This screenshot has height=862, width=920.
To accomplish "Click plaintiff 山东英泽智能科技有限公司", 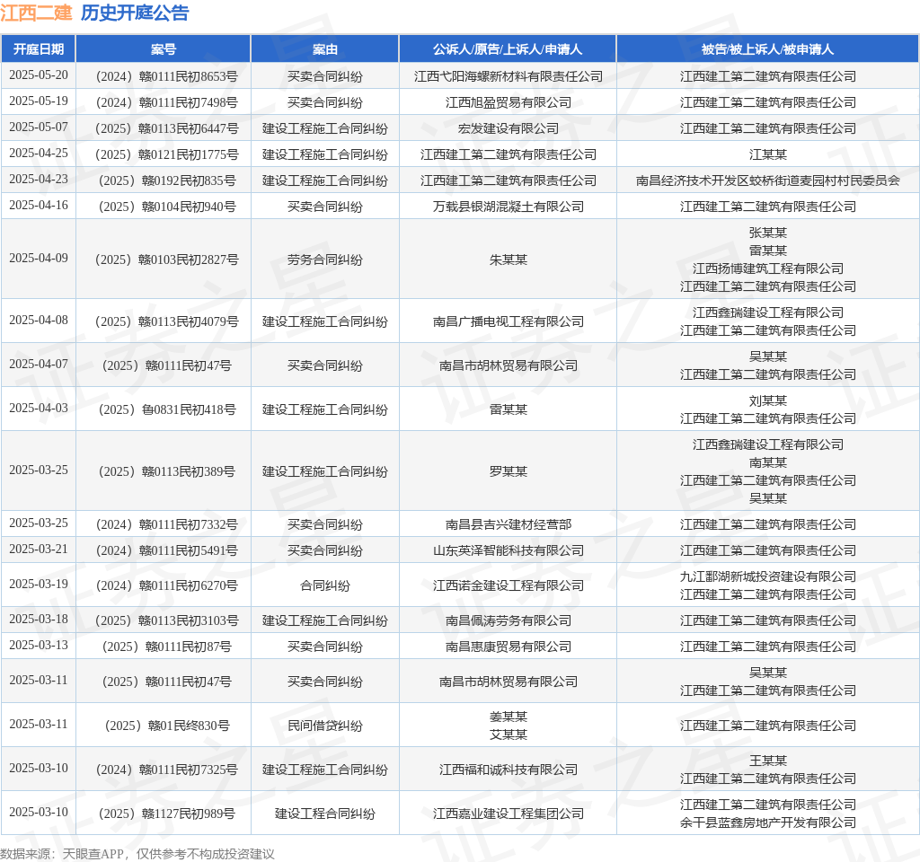I will pos(509,550).
